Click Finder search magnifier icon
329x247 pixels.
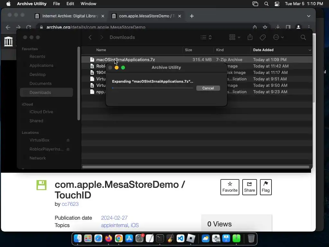pyautogui.click(x=303, y=37)
